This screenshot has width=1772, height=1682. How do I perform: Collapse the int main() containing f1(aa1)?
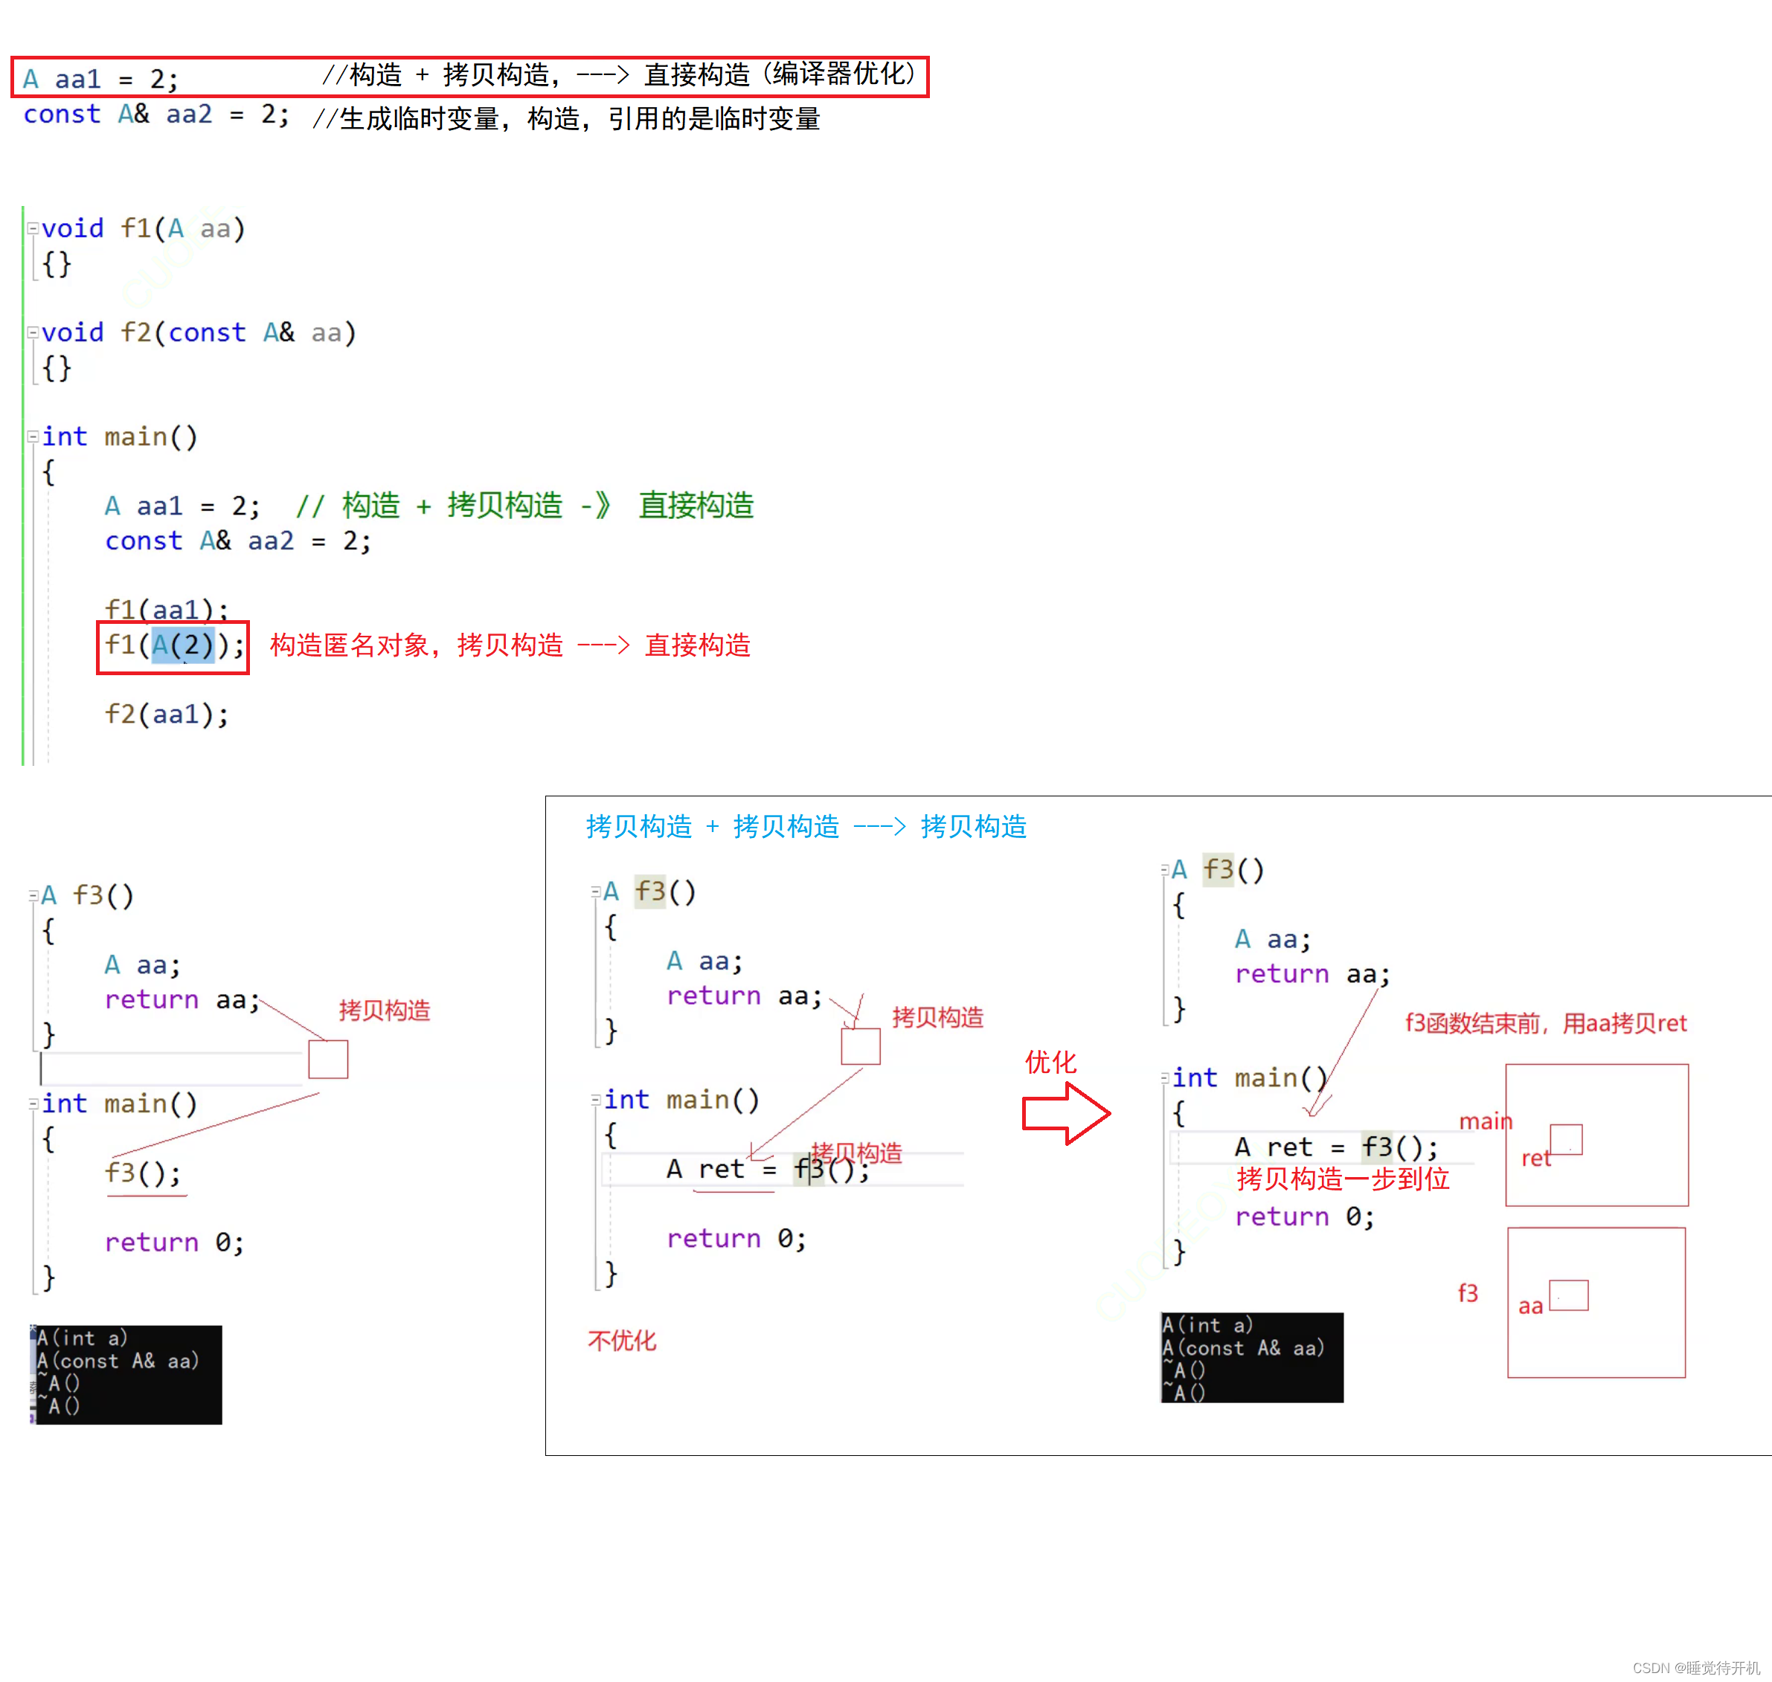pos(33,436)
